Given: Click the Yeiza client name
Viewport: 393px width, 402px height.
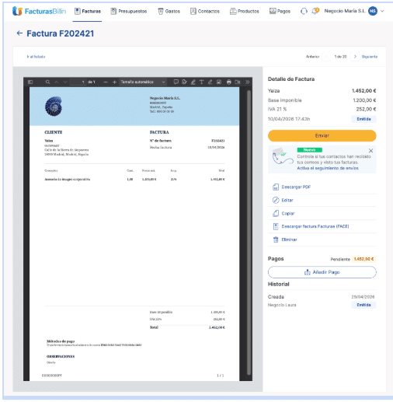Looking at the screenshot, I should (273, 91).
